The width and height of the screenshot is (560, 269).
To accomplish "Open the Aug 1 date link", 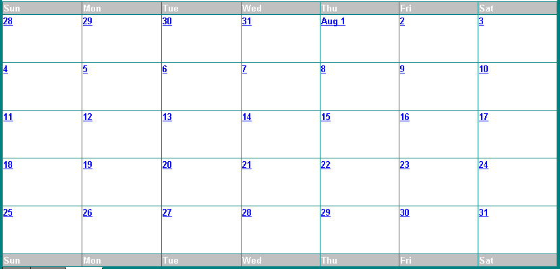I will coord(333,22).
